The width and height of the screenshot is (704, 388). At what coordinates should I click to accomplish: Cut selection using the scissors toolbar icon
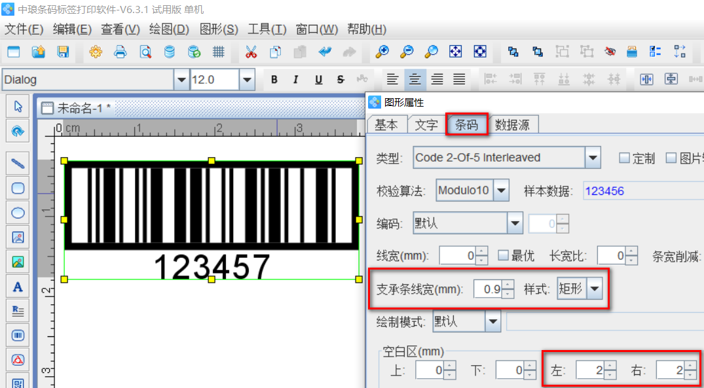[251, 52]
